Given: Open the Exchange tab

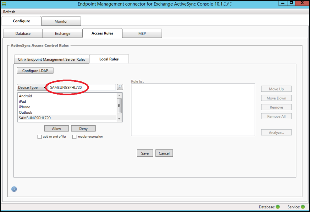Looking at the screenshot, I should click(x=63, y=33).
